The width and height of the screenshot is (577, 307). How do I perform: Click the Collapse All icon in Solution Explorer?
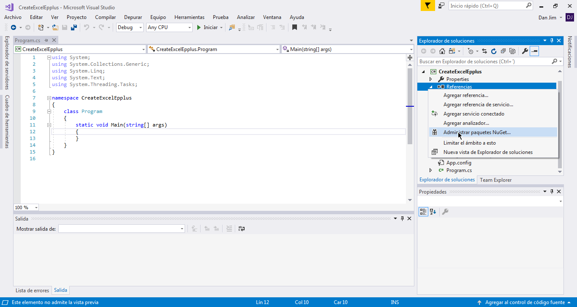[503, 51]
